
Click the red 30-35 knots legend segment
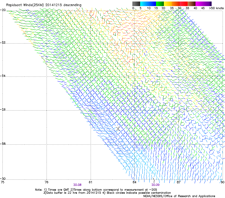click(184, 4)
